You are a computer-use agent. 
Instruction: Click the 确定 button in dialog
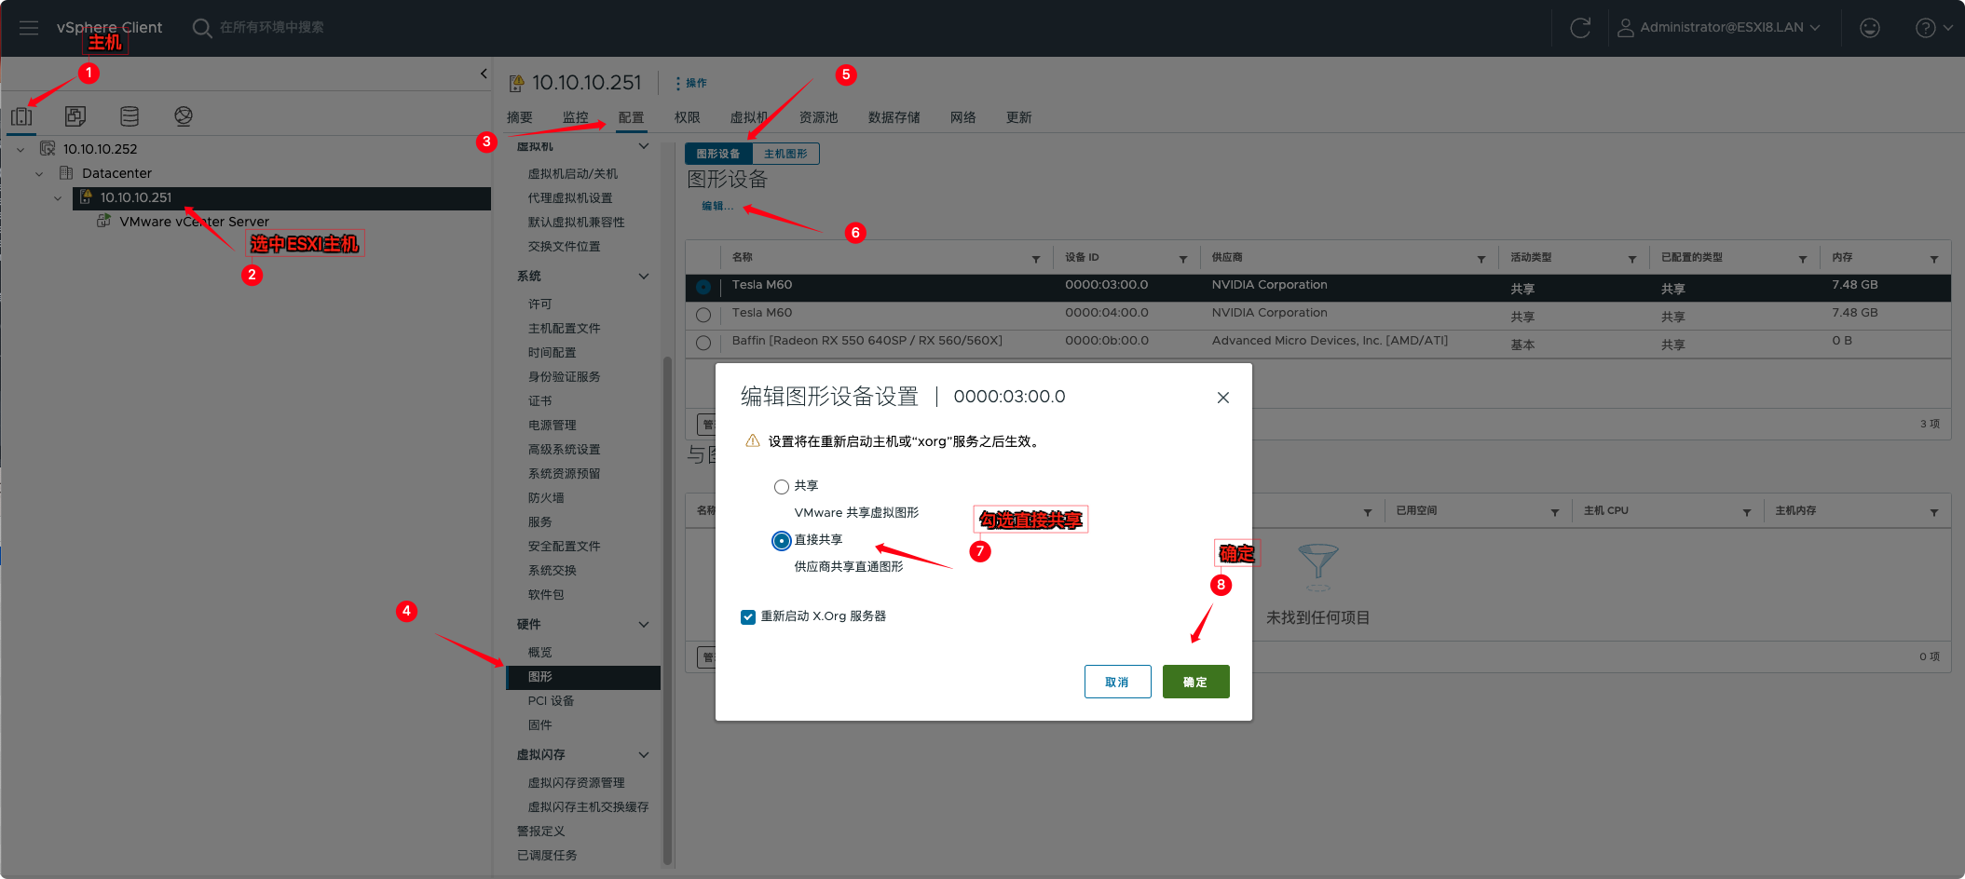coord(1196,682)
